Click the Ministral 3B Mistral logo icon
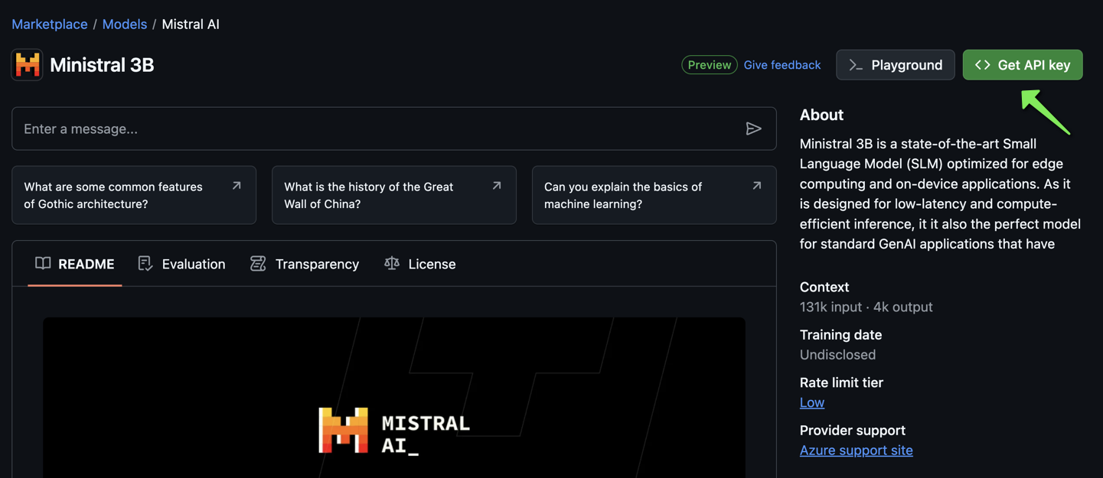Image resolution: width=1103 pixels, height=478 pixels. point(28,65)
